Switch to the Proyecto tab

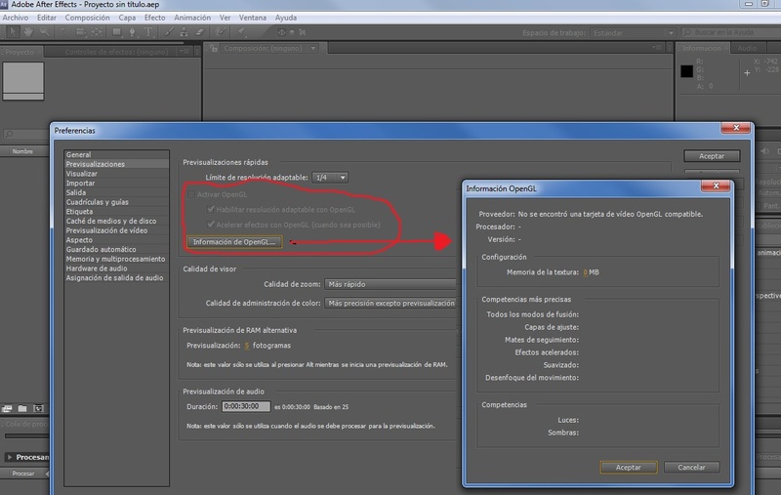[20, 52]
